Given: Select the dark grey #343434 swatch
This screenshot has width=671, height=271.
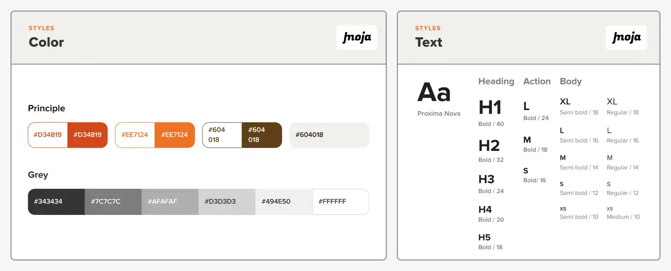Looking at the screenshot, I should (56, 202).
